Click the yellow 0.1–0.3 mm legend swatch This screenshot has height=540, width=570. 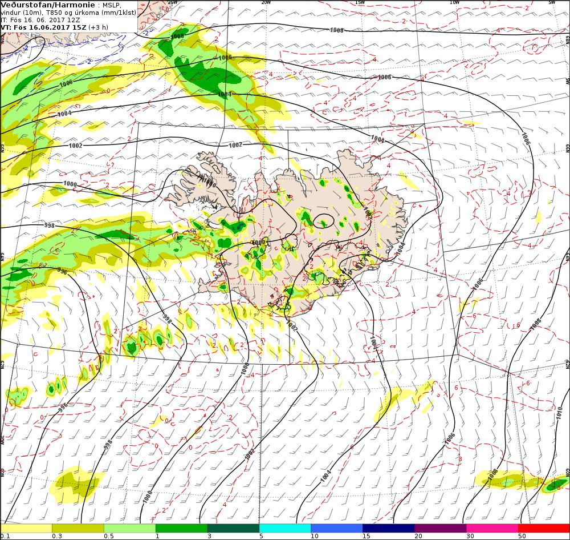[x=26, y=529]
